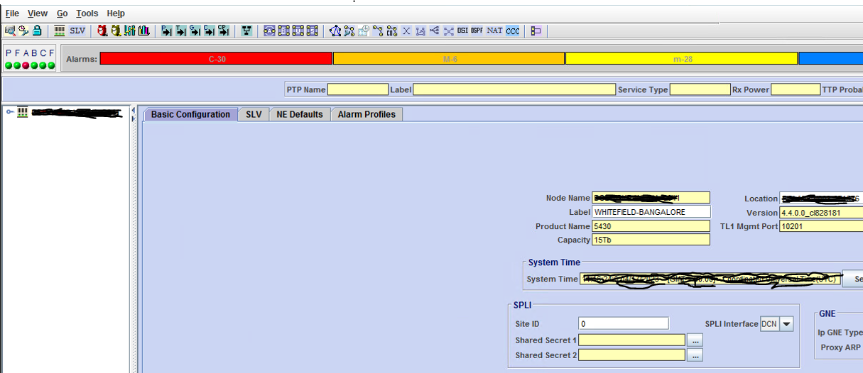Click the last purple panel toolbar icon
The image size is (863, 373).
tap(536, 30)
